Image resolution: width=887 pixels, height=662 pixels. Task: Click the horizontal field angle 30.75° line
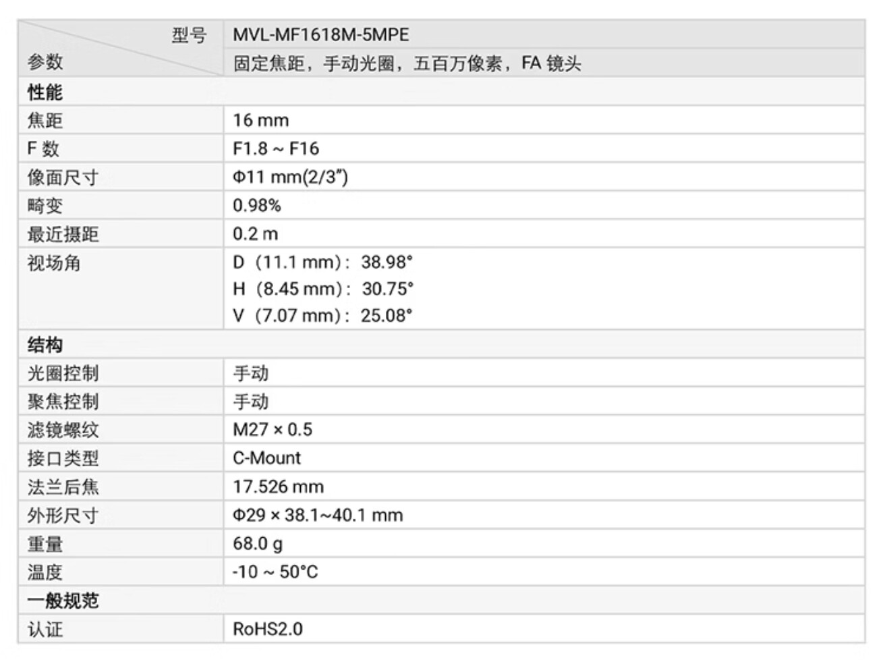322,289
